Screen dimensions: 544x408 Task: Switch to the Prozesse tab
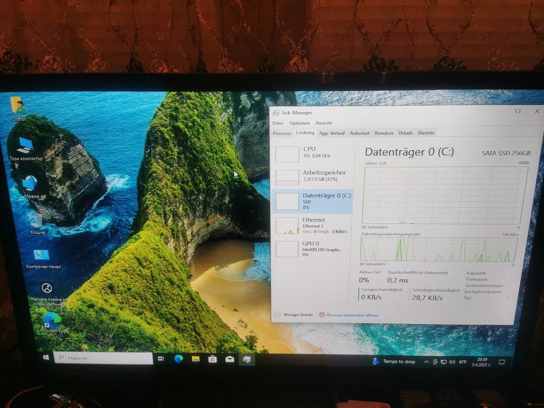(x=282, y=133)
